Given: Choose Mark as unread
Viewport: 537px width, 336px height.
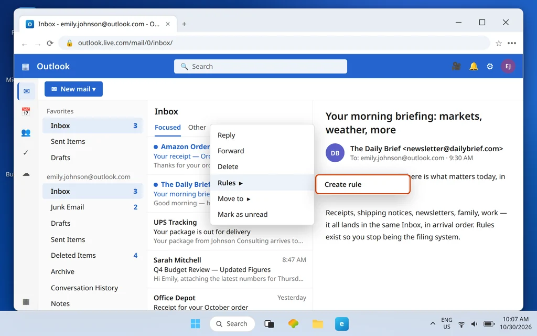Looking at the screenshot, I should coord(262,215).
